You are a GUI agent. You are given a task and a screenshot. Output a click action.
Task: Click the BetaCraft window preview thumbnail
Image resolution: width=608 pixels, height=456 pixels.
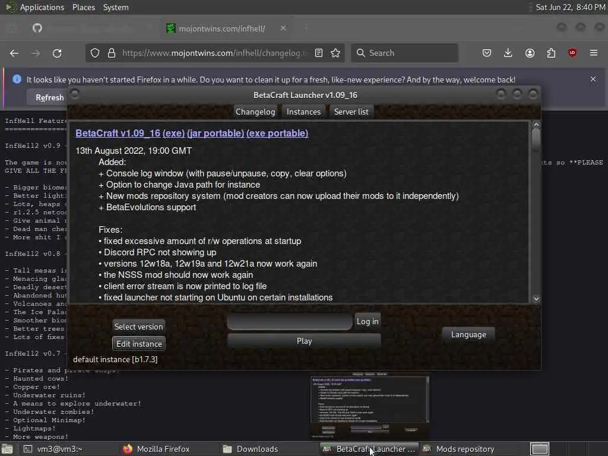[369, 406]
